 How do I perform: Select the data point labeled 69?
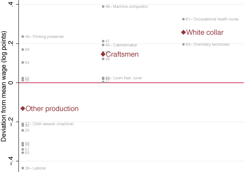[x=23, y=50]
